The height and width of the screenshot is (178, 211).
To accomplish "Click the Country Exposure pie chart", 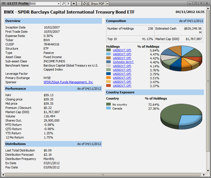I will [181, 117].
